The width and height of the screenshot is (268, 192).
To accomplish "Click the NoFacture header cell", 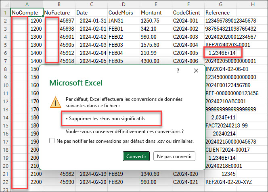I will (x=59, y=13).
